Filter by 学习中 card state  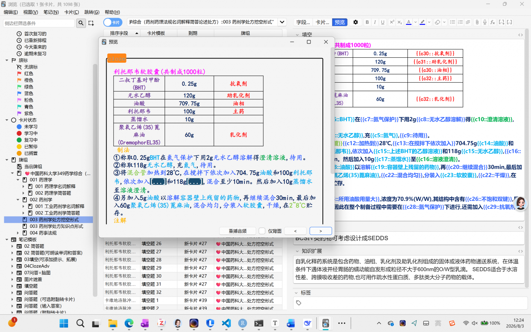[31, 133]
